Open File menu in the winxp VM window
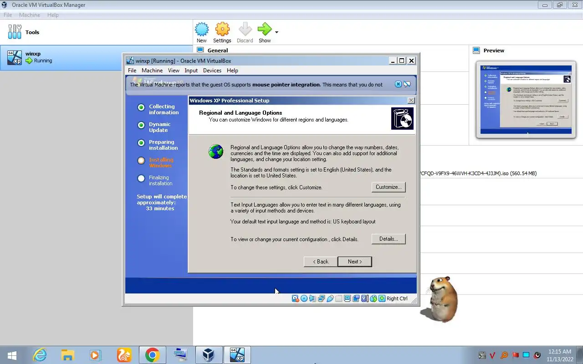 tap(132, 71)
